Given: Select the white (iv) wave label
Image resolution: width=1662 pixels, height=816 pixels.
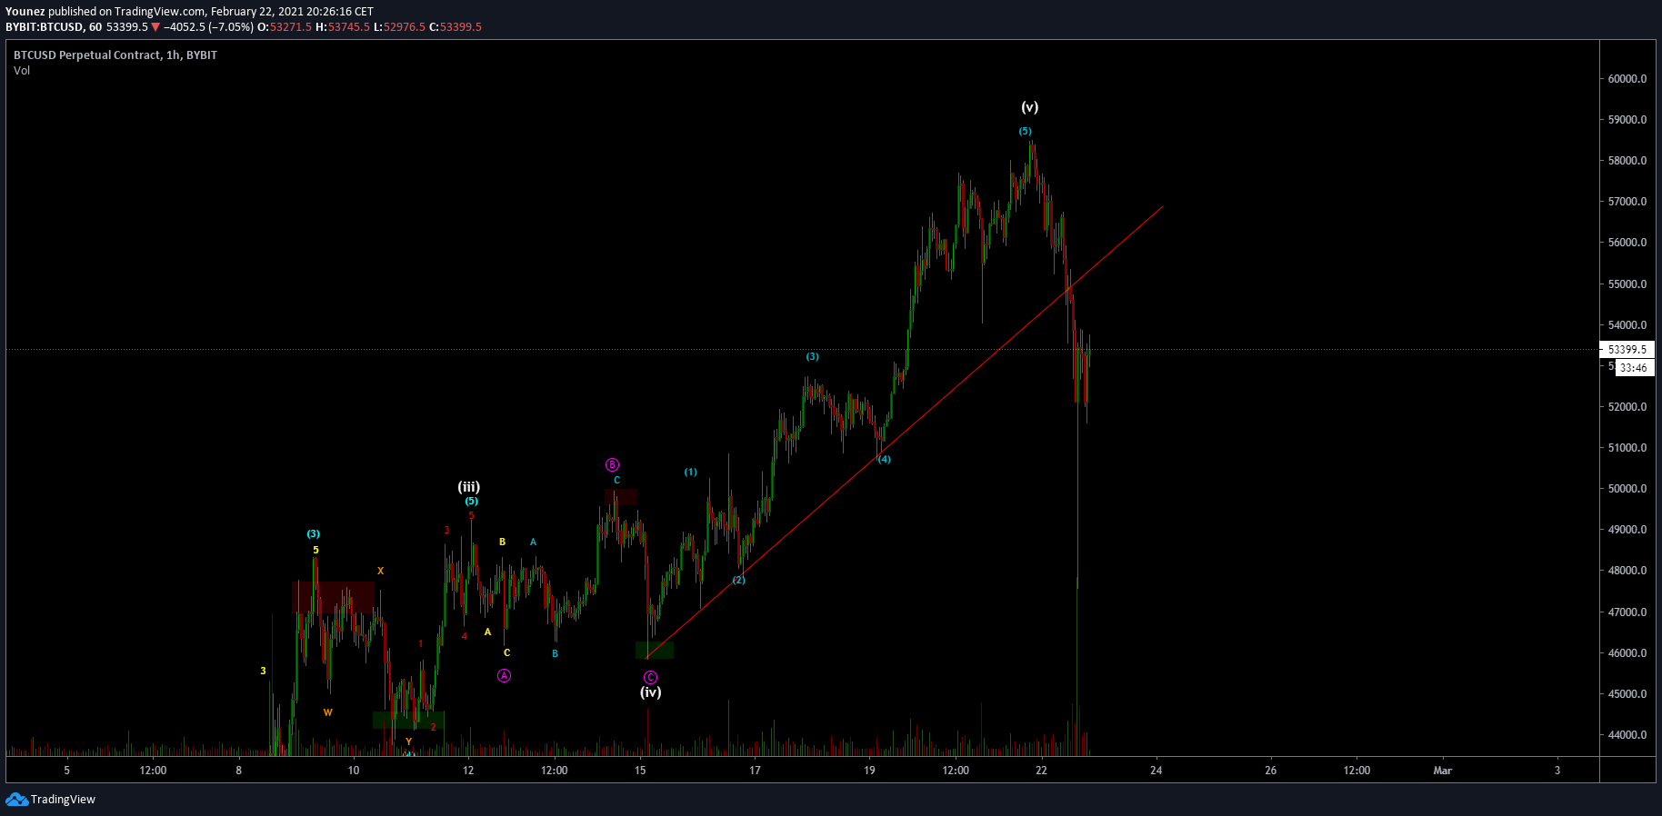Looking at the screenshot, I should point(650,692).
